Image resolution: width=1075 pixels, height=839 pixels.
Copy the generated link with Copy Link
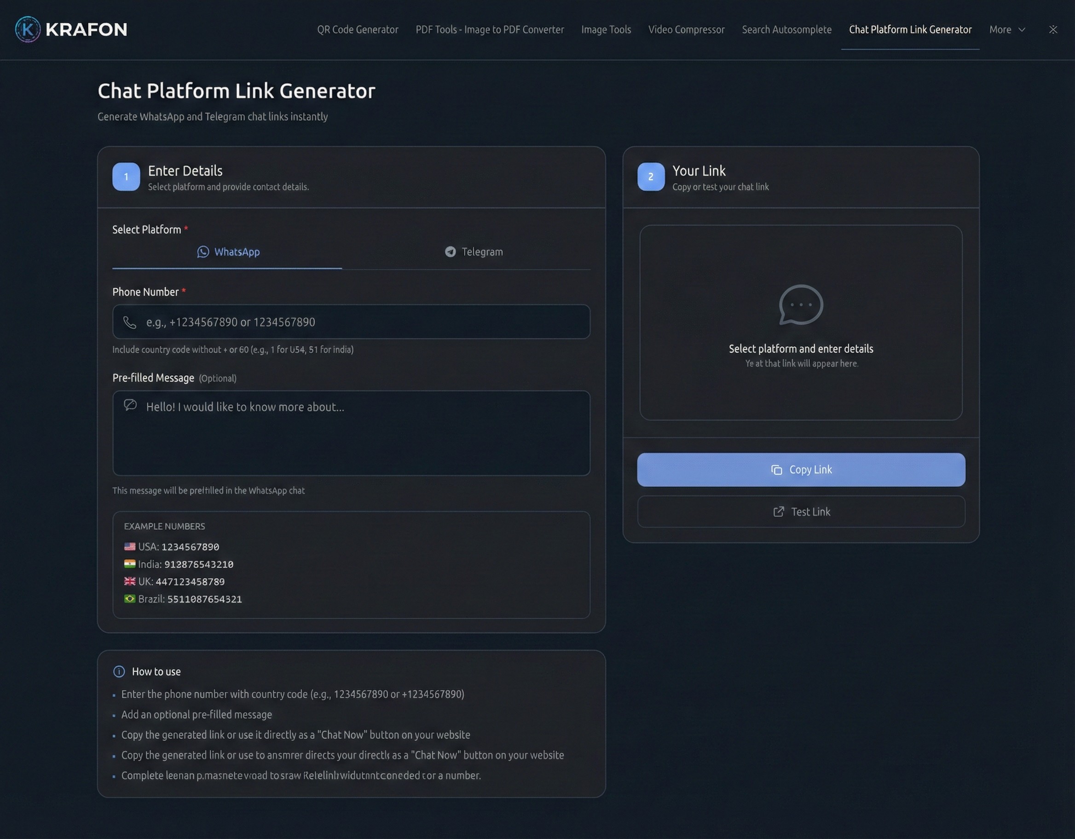coord(801,470)
